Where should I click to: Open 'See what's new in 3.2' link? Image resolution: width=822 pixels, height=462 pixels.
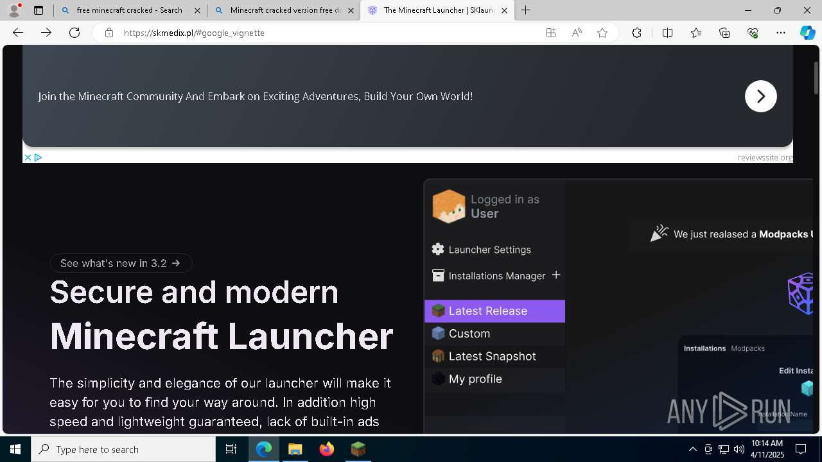tap(121, 263)
